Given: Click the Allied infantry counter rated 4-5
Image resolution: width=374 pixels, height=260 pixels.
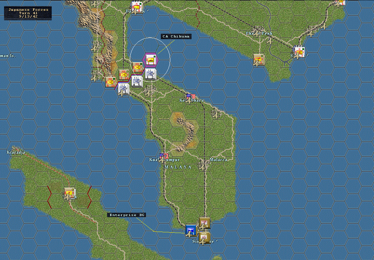Looking at the screenshot, I should coord(137,81).
